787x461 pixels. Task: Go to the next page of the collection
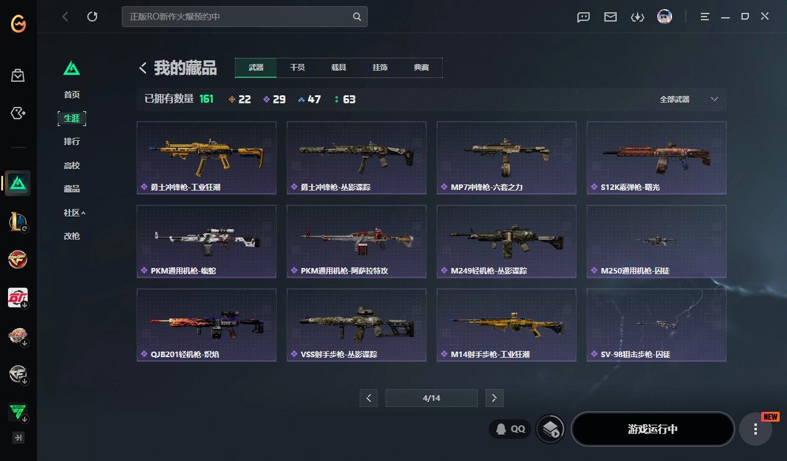point(494,398)
